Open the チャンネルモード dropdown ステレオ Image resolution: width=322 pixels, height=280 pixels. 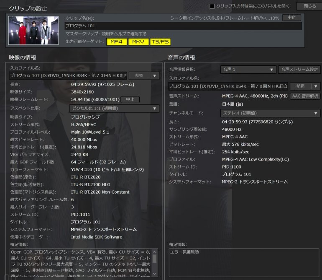[270, 113]
